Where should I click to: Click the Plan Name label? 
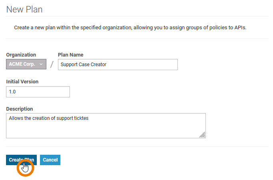[x=70, y=55]
